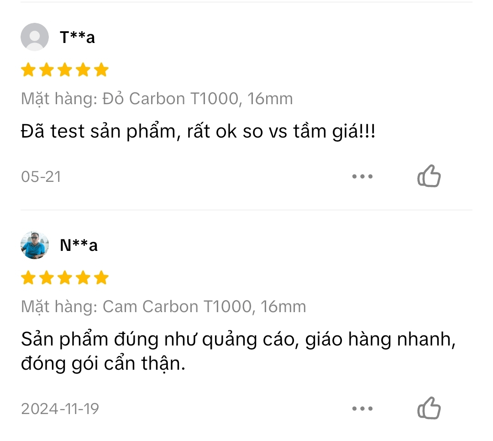This screenshot has width=493, height=441.
Task: Open the username T**a
Action: (x=77, y=37)
